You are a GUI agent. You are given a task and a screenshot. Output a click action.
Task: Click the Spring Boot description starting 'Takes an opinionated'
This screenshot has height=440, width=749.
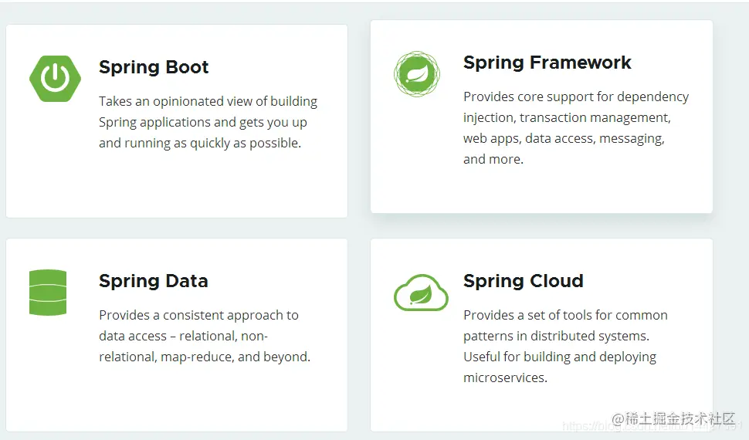pos(208,122)
